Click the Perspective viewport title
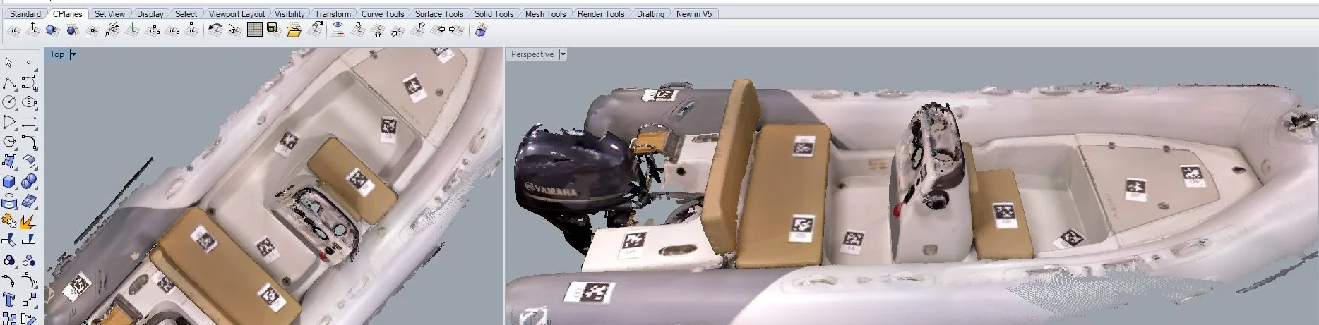This screenshot has width=1319, height=325. tap(532, 54)
